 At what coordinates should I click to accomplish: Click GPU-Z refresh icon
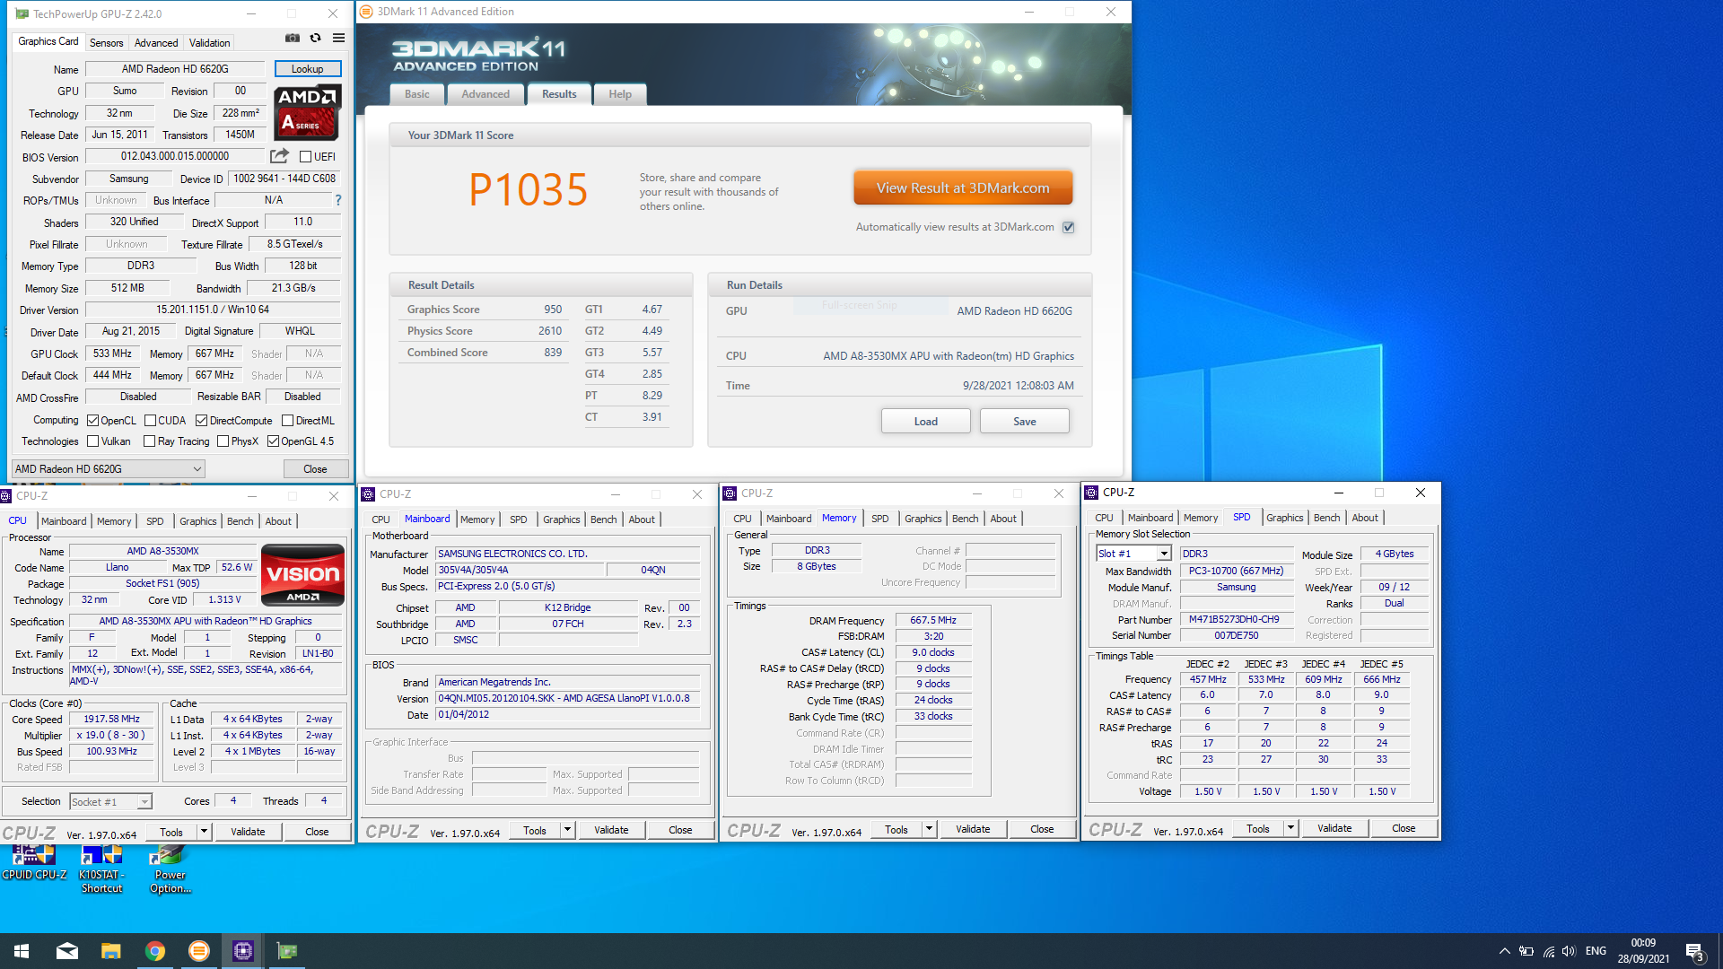(x=315, y=38)
